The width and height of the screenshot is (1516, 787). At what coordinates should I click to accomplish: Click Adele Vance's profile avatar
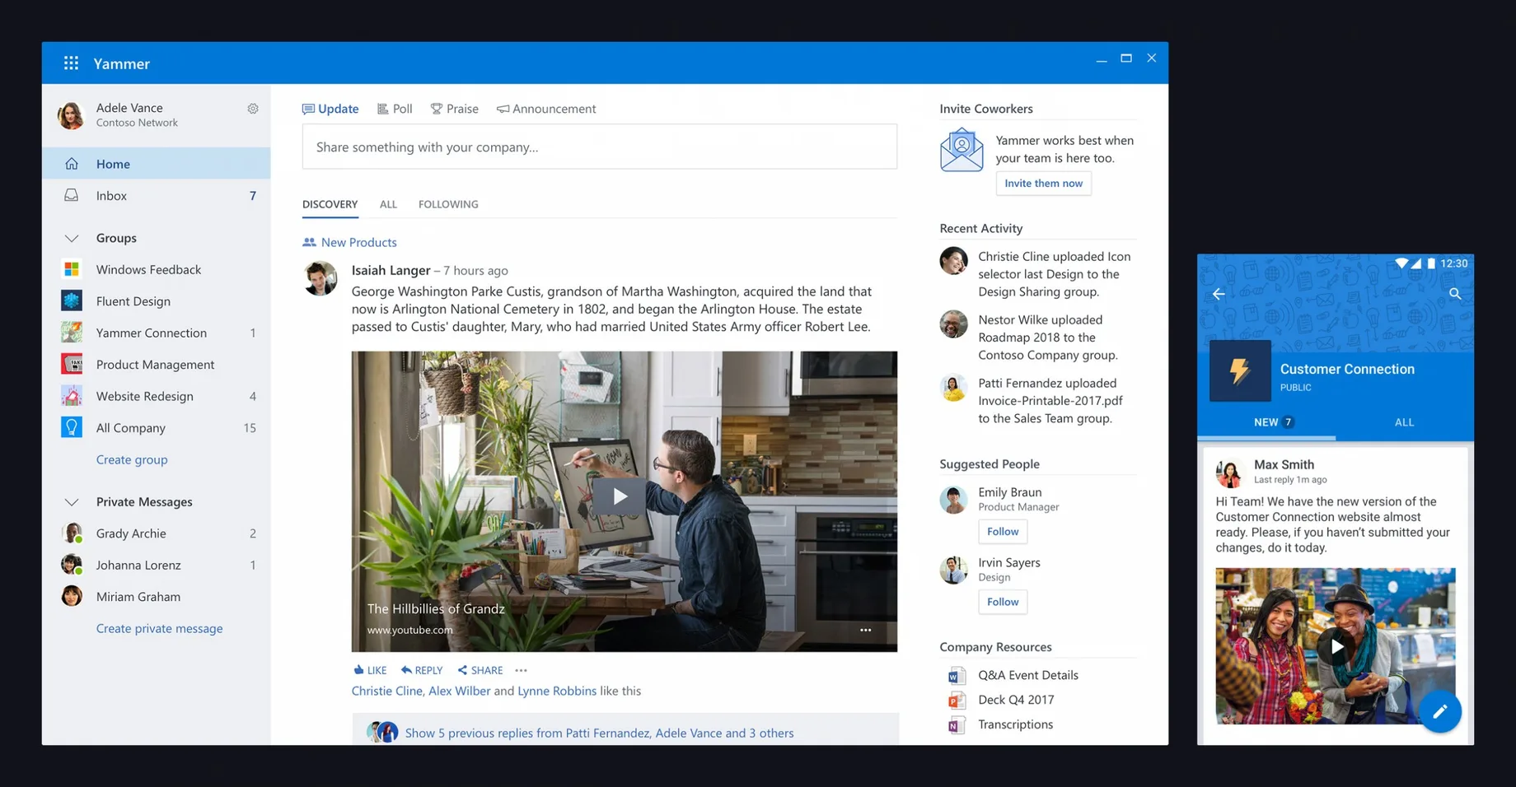click(72, 115)
